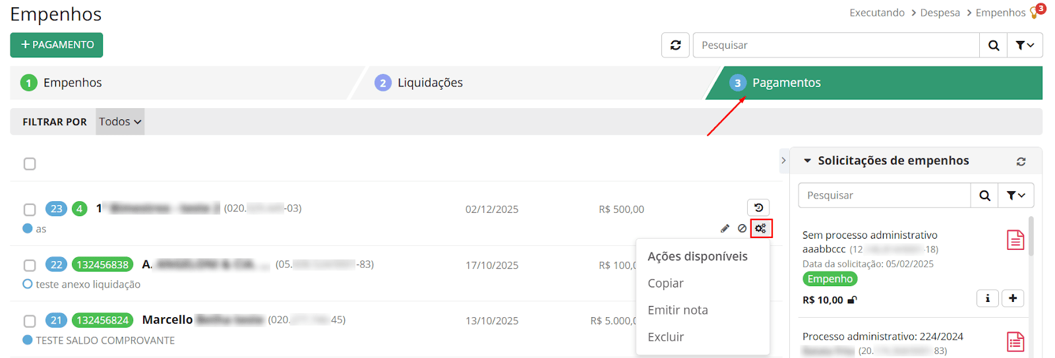The image size is (1055, 358).
Task: Open the Todos filter dropdown
Action: [x=120, y=122]
